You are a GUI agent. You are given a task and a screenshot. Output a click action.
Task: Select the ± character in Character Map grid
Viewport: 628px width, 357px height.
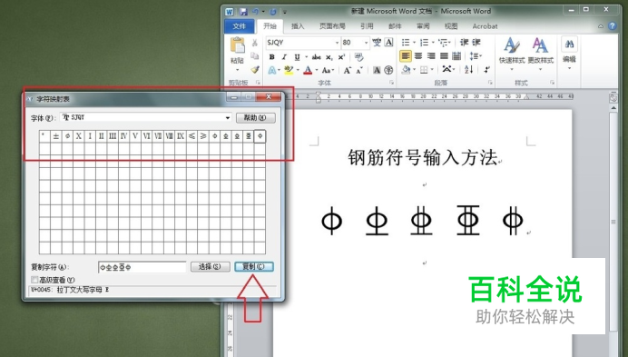[55, 136]
